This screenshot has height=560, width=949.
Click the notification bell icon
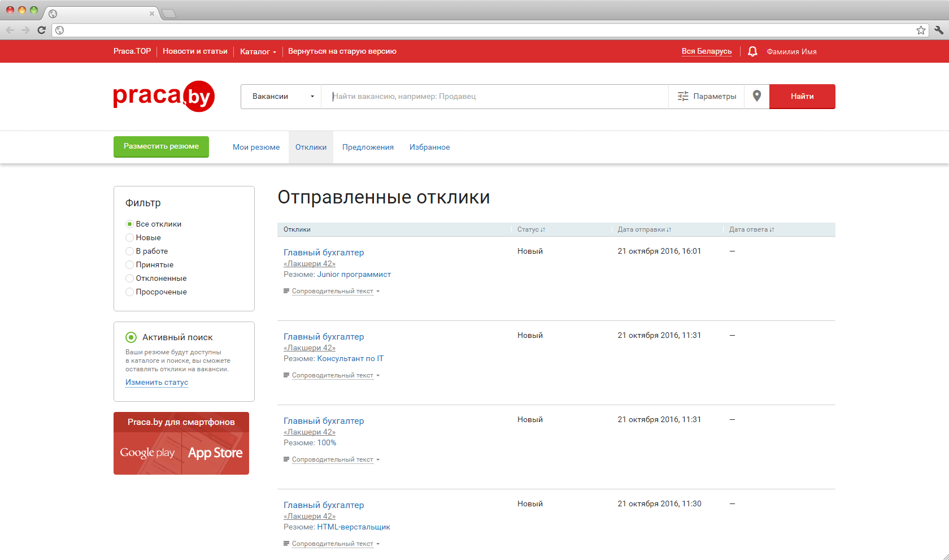(752, 51)
